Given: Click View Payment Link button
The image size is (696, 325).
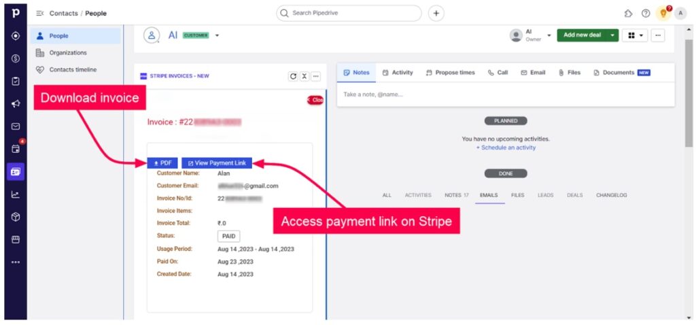Looking at the screenshot, I should pyautogui.click(x=217, y=163).
